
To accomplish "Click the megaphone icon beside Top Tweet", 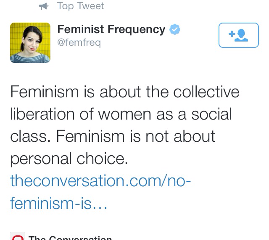I will coord(44,7).
